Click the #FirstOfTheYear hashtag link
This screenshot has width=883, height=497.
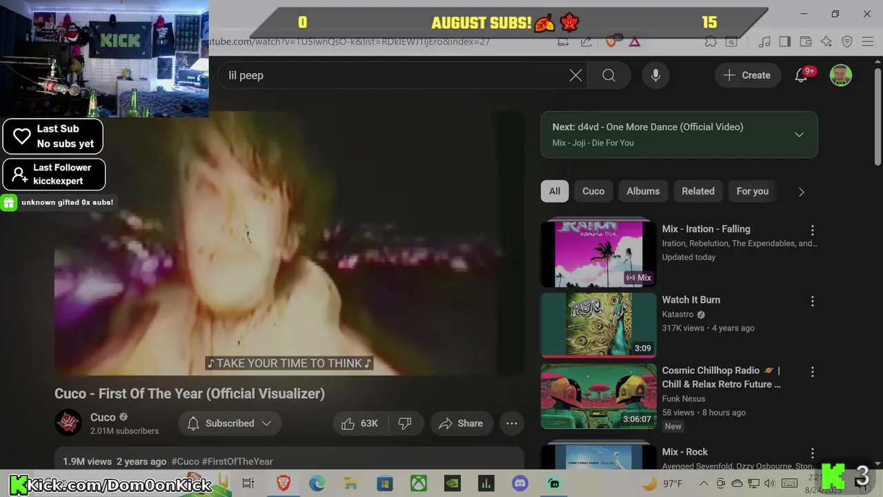[237, 461]
